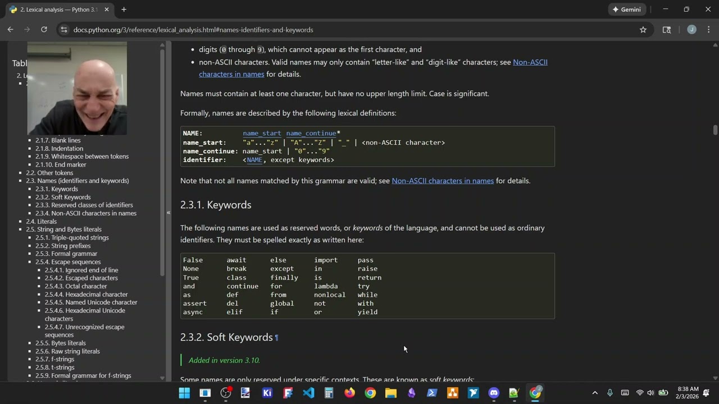The height and width of the screenshot is (404, 719).
Task: Bookmark this page with the star icon
Action: coord(643,30)
